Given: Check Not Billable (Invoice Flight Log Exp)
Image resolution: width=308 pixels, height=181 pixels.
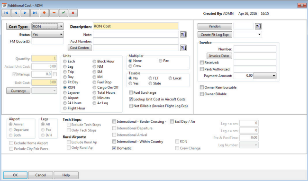Looking at the screenshot, I should pos(131,106).
